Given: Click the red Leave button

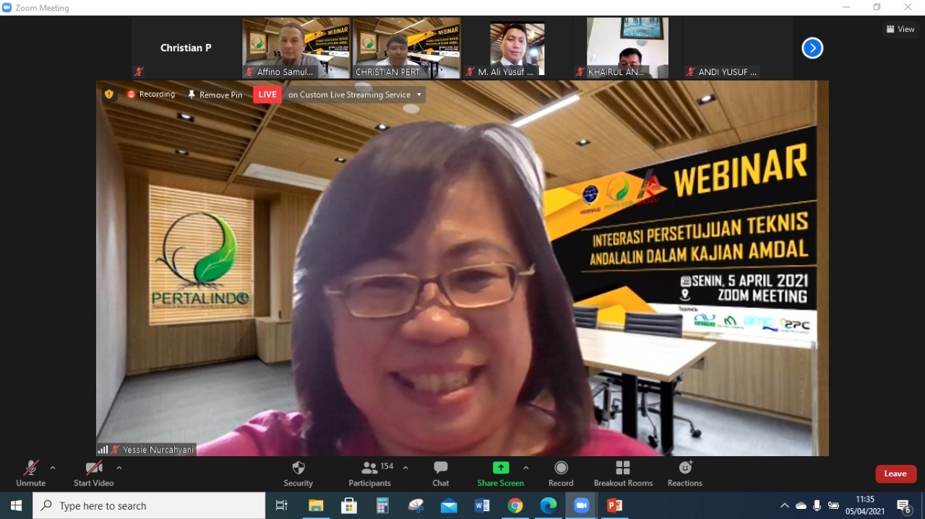Looking at the screenshot, I should click(x=895, y=474).
